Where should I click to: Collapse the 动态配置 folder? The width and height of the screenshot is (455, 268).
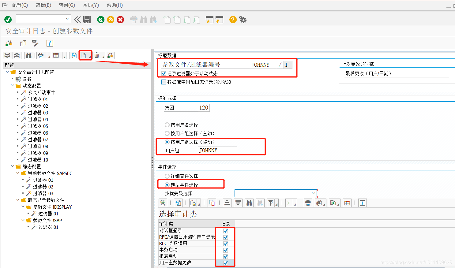click(13, 86)
